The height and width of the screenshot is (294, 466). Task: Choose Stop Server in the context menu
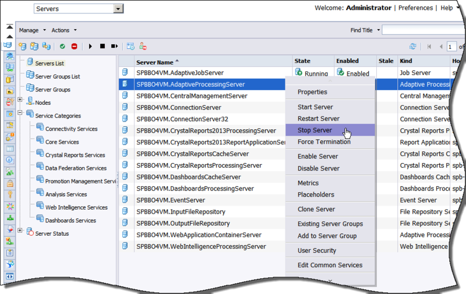(330, 130)
